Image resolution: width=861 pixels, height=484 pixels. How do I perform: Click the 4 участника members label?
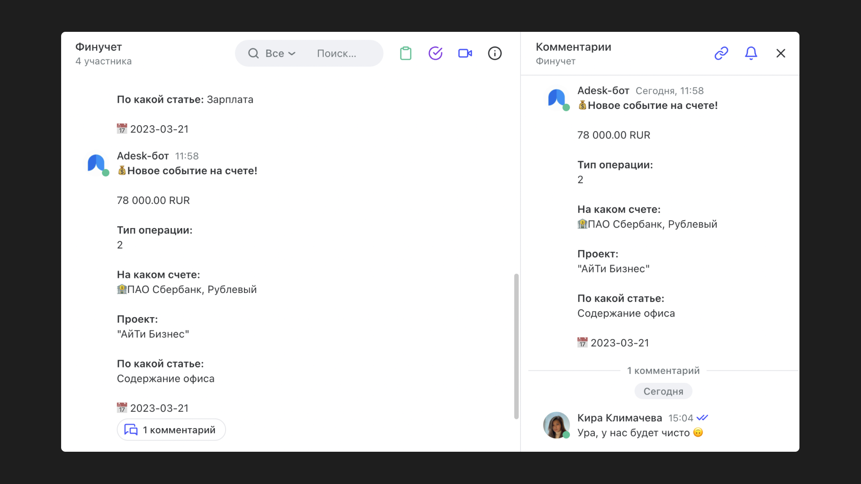point(103,61)
